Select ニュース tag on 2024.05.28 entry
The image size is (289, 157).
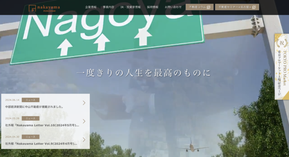30,118
